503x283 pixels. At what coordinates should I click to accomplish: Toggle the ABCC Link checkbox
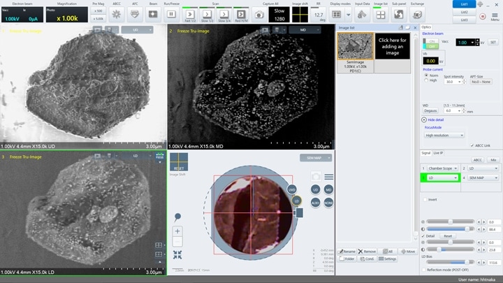pyautogui.click(x=472, y=145)
